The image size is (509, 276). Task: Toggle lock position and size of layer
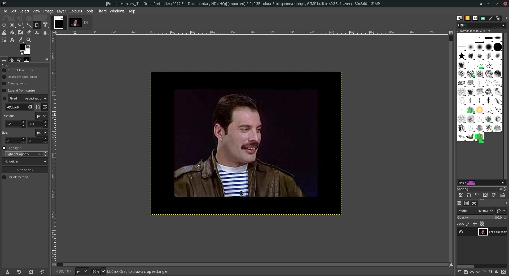[475, 224]
